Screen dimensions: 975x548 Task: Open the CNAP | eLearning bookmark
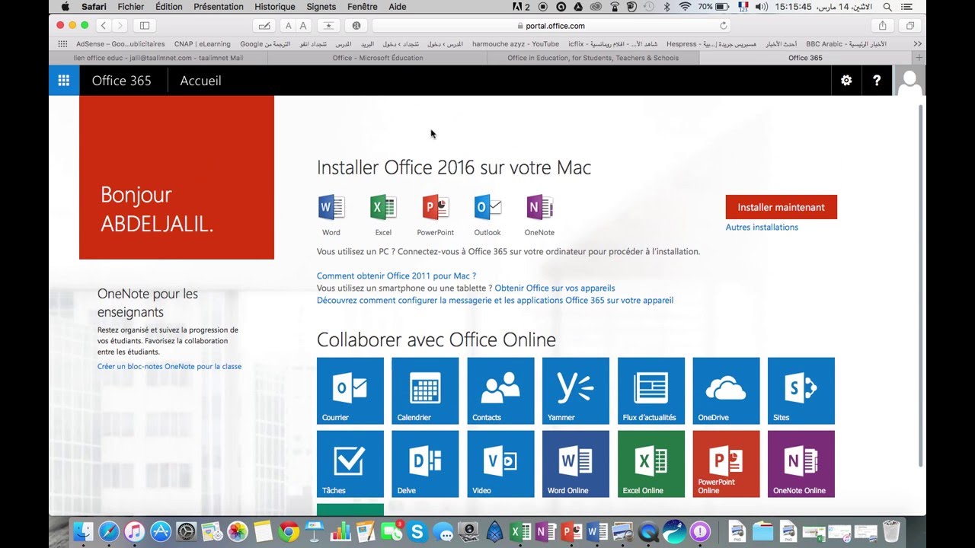(202, 44)
